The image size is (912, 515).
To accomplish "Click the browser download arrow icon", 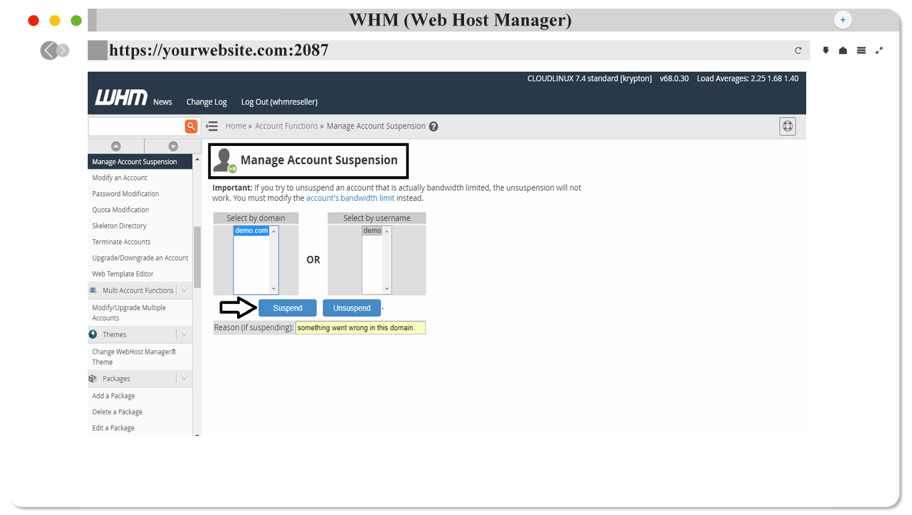I will tap(826, 50).
